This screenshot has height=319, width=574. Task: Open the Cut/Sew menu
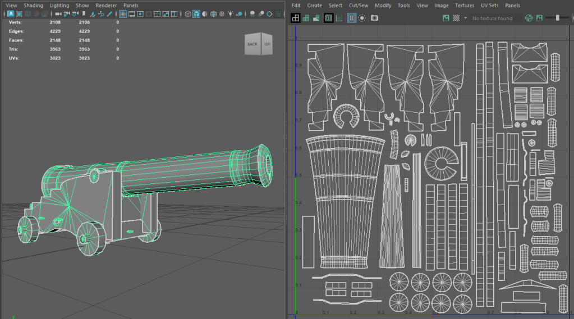coord(358,5)
